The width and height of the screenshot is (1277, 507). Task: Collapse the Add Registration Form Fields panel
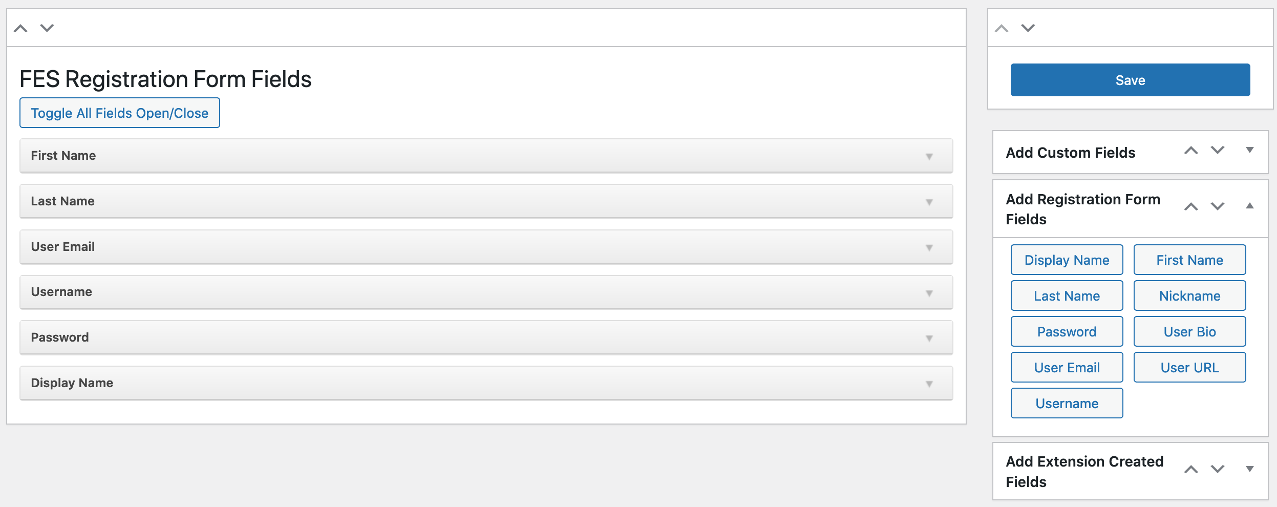(x=1250, y=206)
